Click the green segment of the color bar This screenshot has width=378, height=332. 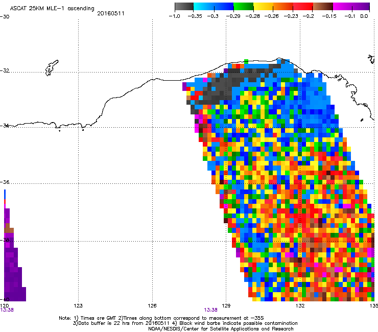coord(244,6)
